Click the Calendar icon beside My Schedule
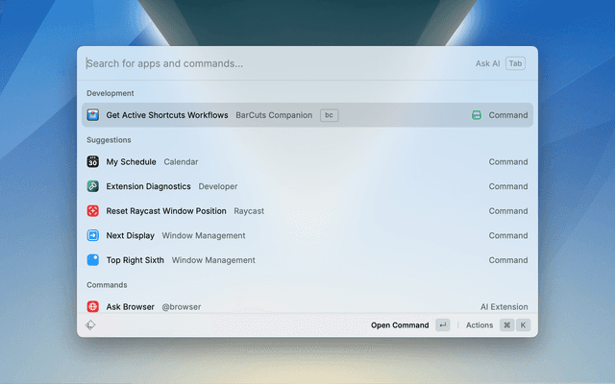Screen dimensions: 615x384 92,162
